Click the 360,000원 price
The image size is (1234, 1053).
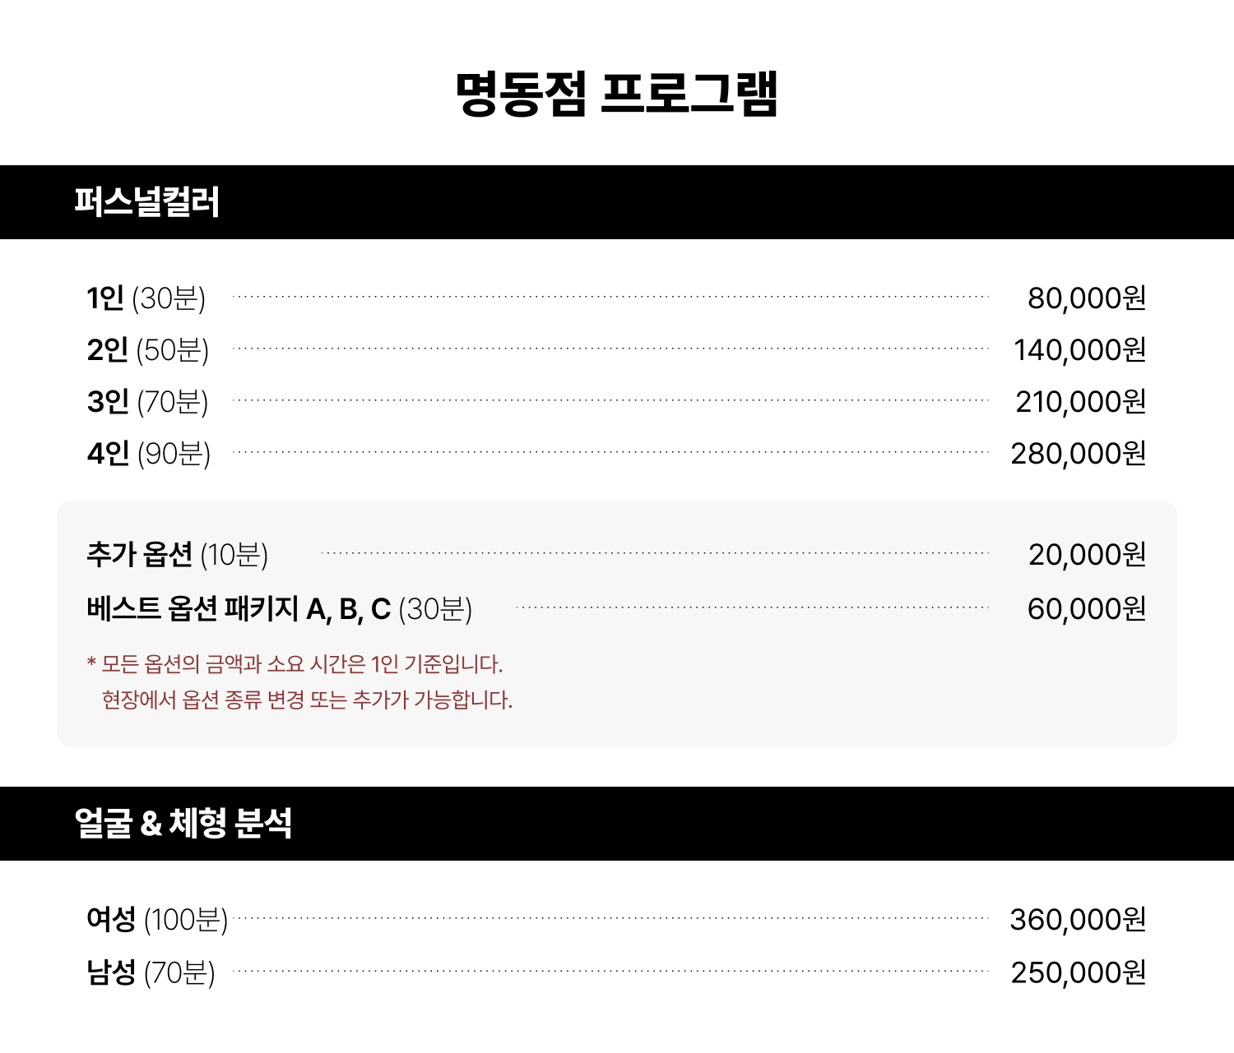coord(1078,919)
